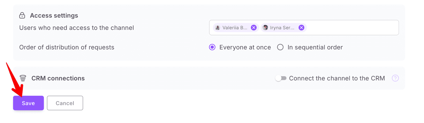Click the Iryna Ser... name text in the chip
The height and width of the screenshot is (123, 424).
pos(282,28)
